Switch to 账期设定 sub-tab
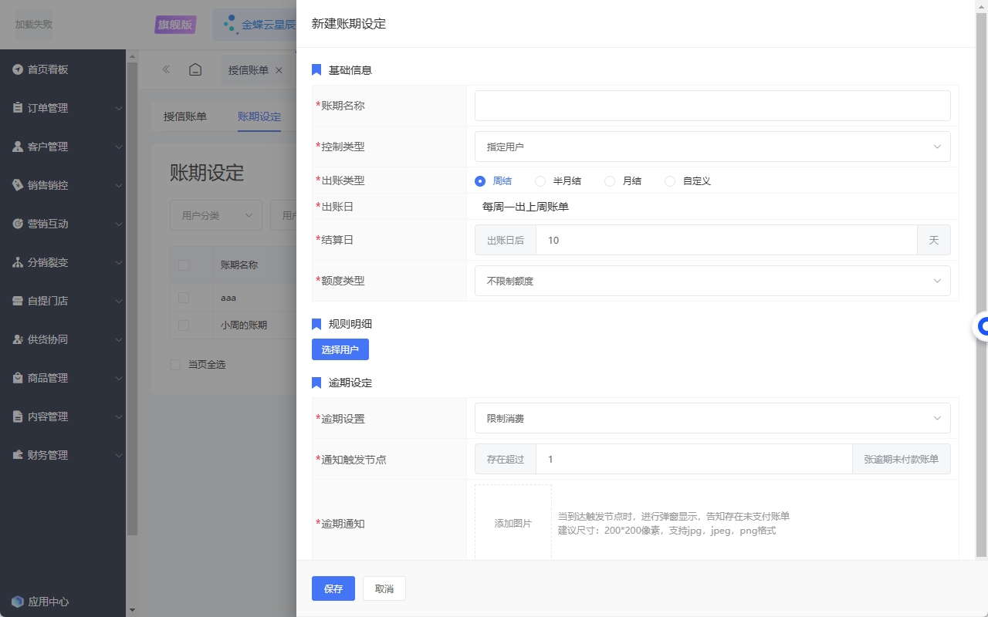988x617 pixels. pyautogui.click(x=259, y=117)
